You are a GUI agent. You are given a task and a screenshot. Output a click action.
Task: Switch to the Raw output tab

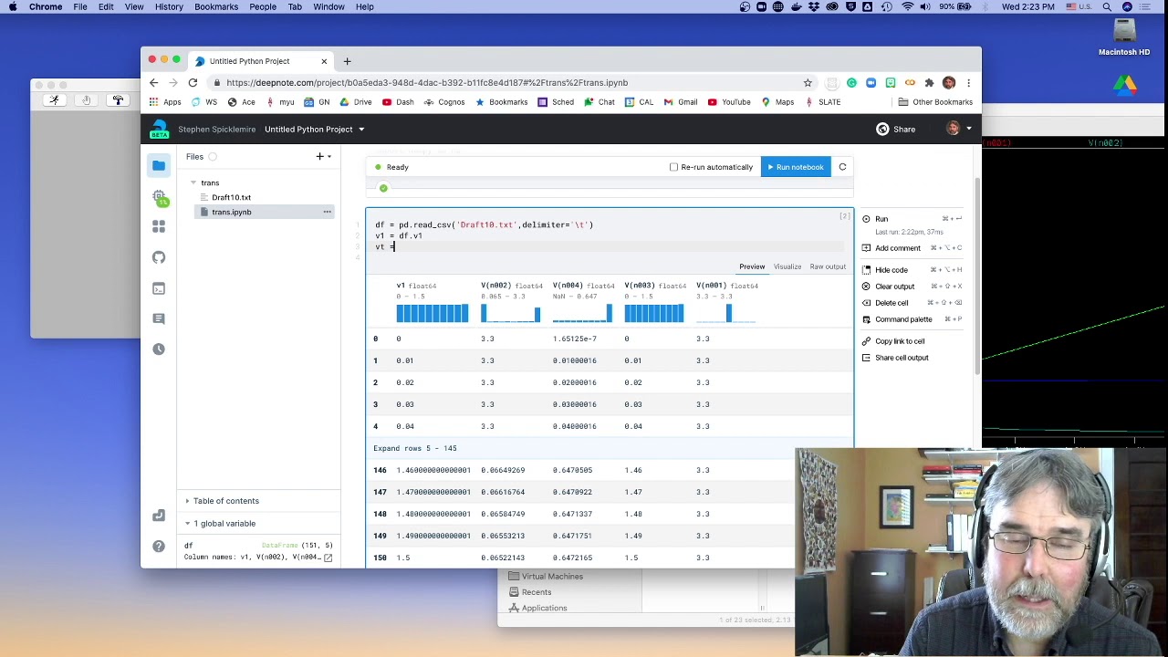pos(828,266)
